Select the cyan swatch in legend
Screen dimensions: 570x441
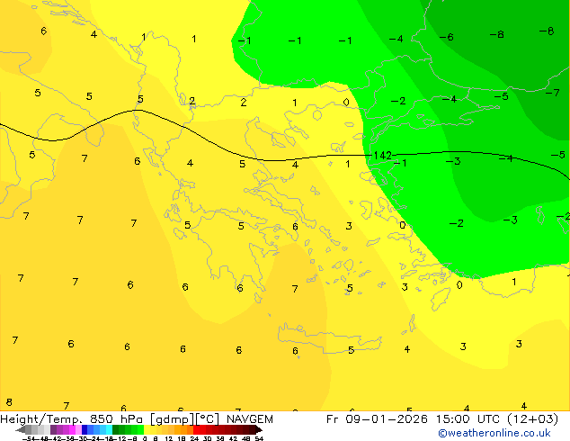click(109, 429)
